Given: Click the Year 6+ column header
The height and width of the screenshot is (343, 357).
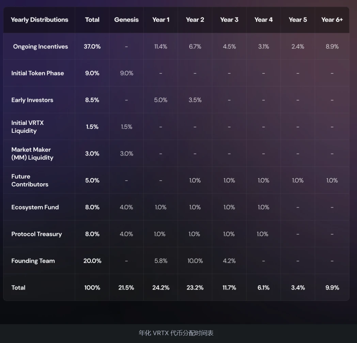Looking at the screenshot, I should (332, 20).
